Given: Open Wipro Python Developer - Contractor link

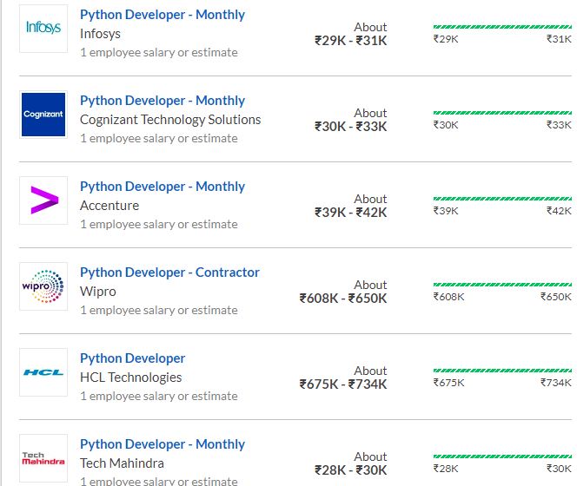Looking at the screenshot, I should (x=169, y=273).
